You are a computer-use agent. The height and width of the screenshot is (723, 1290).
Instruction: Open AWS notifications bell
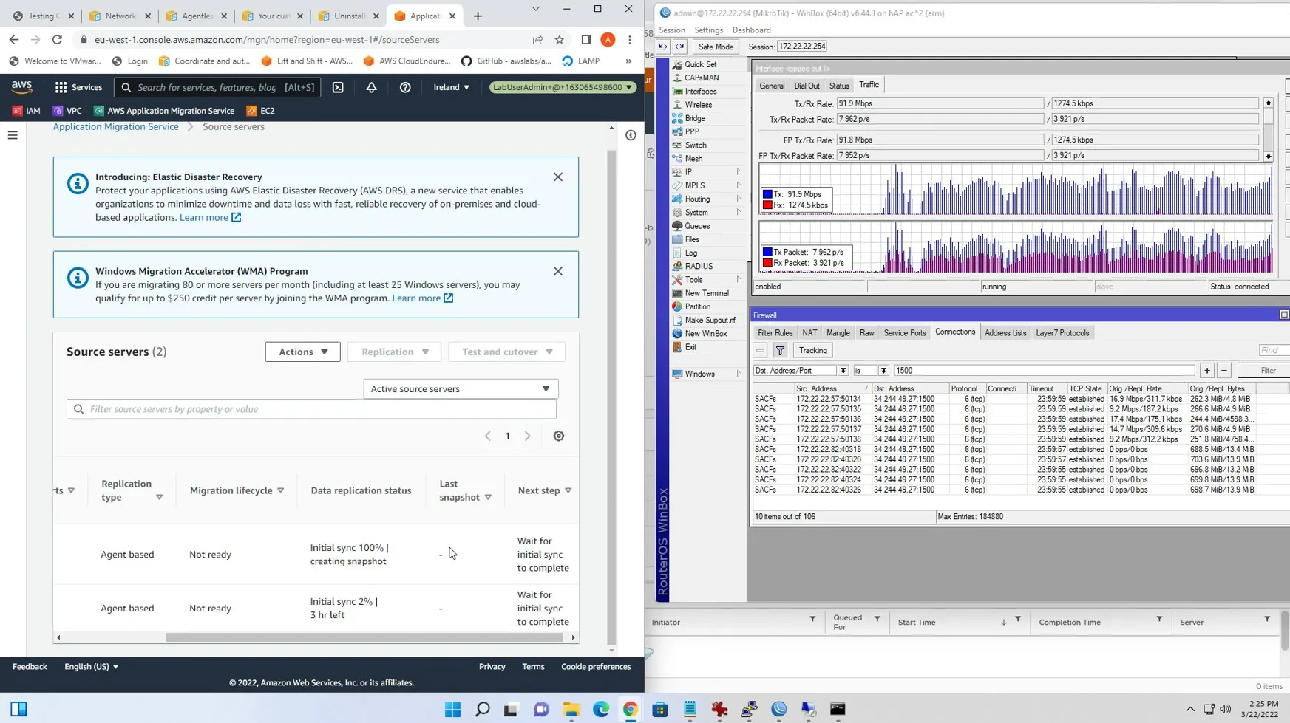tap(371, 87)
